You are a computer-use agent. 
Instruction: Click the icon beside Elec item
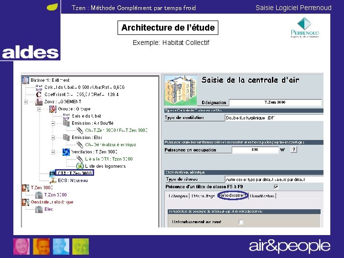pyautogui.click(x=39, y=209)
